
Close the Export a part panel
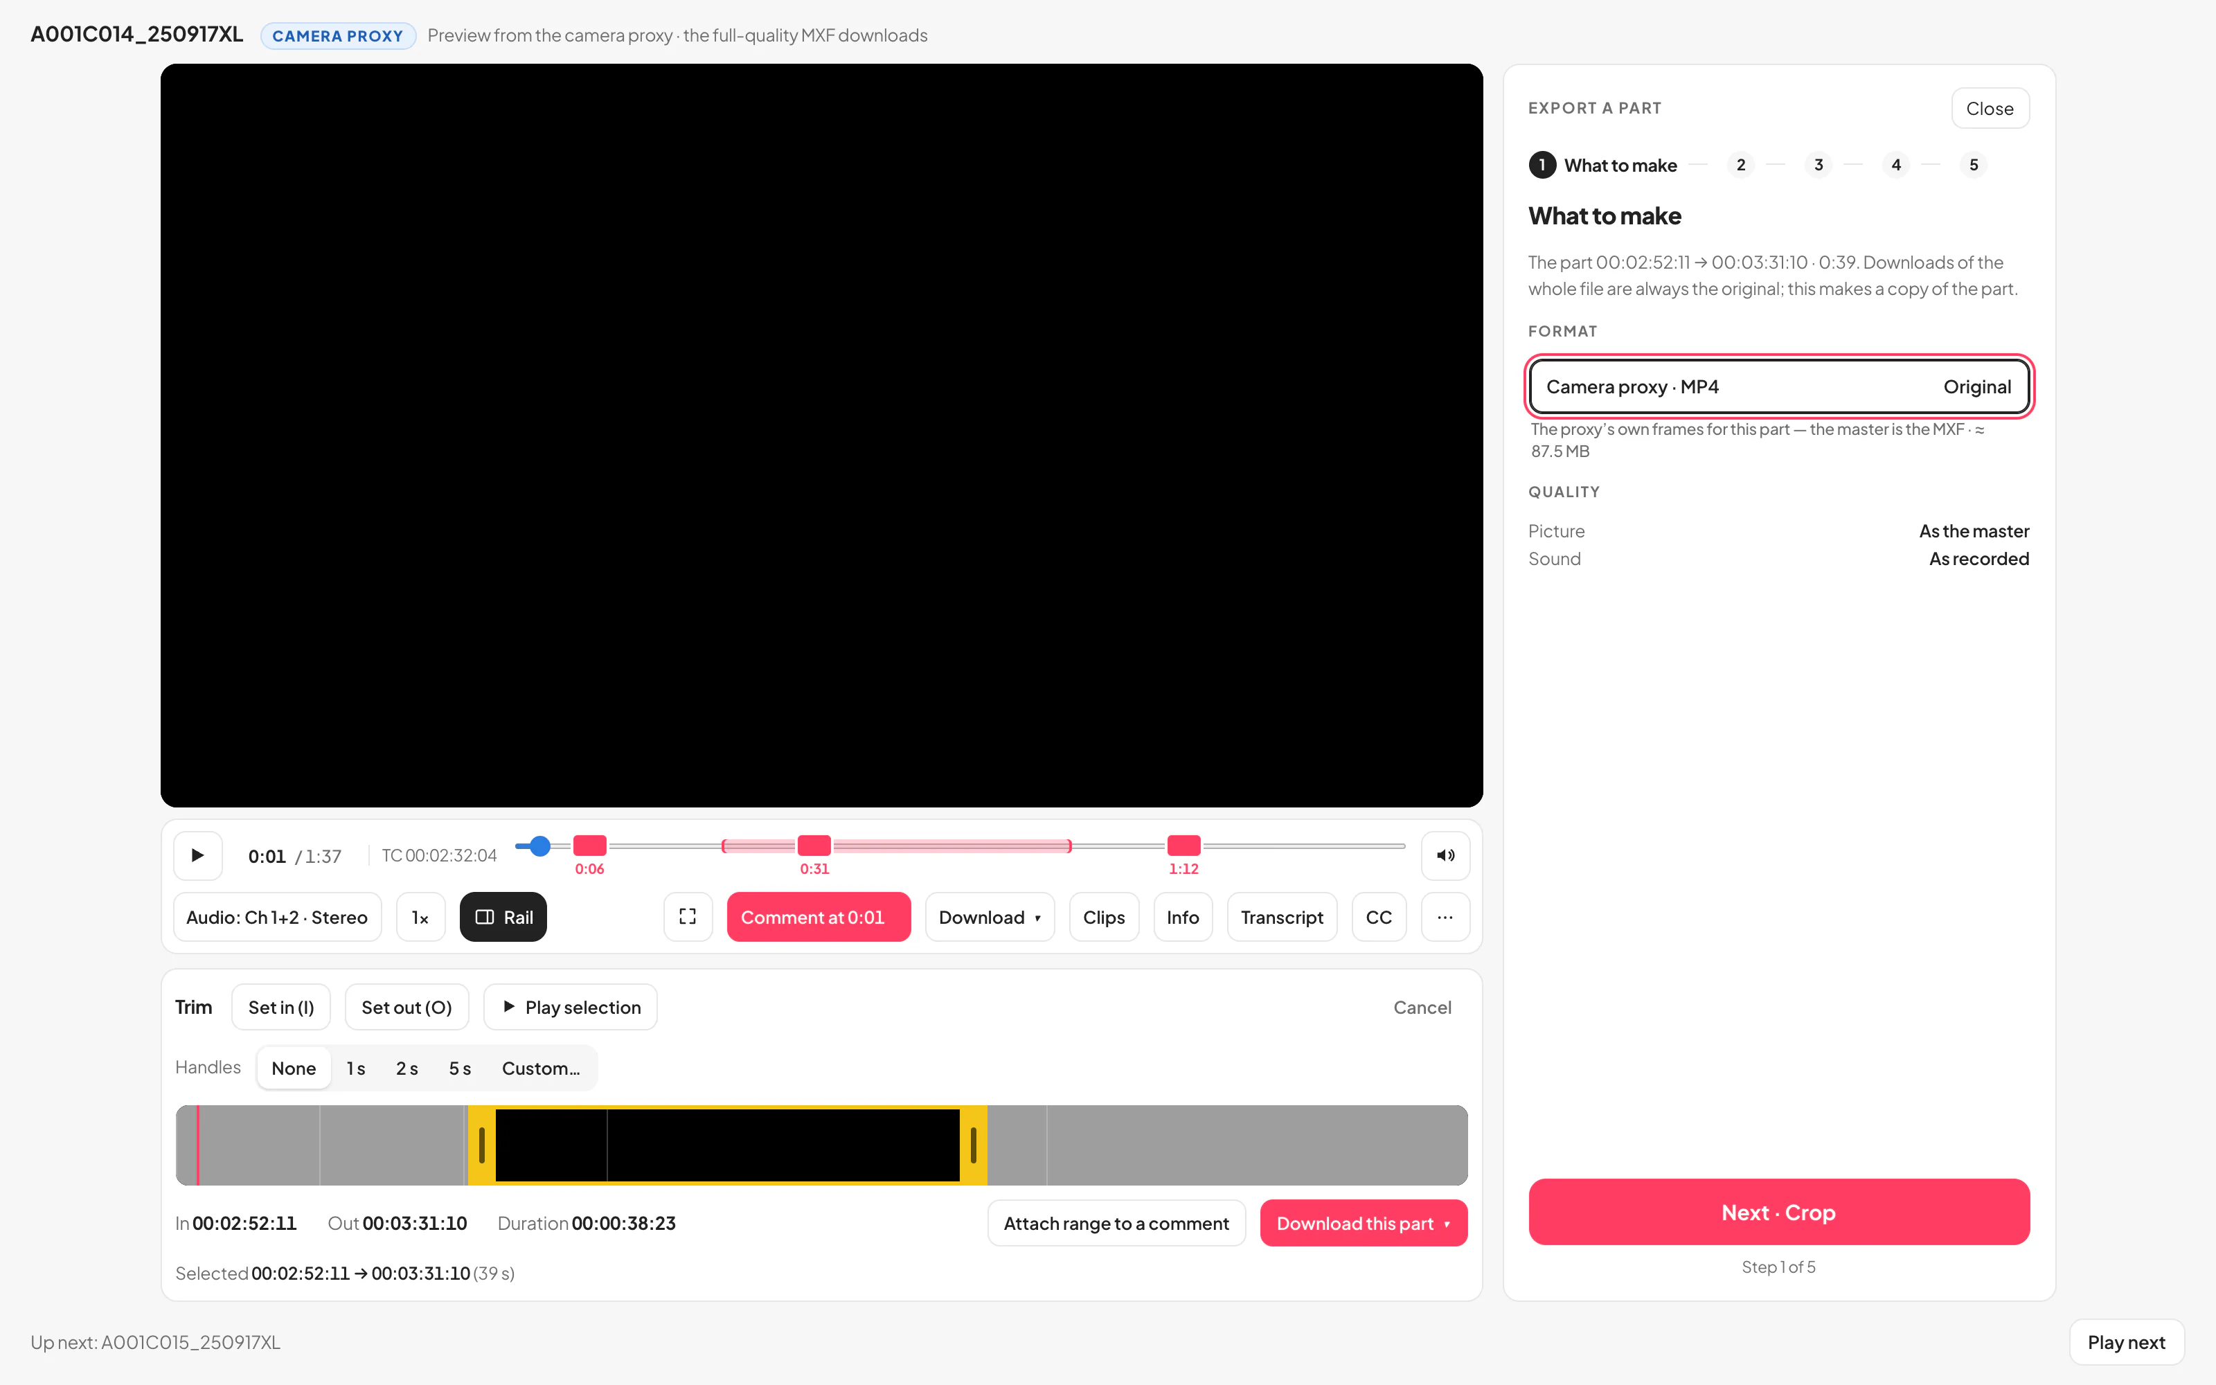(x=1990, y=108)
